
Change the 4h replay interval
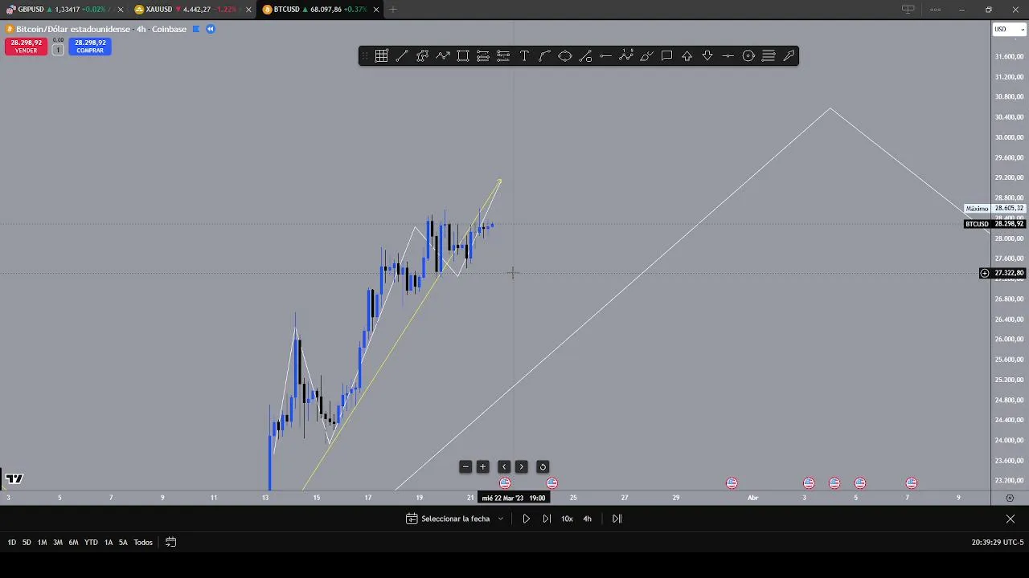tap(587, 519)
